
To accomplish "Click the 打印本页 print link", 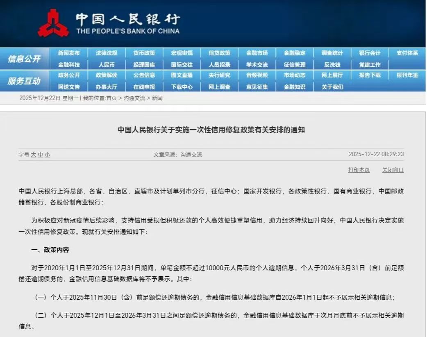I will 359,170.
